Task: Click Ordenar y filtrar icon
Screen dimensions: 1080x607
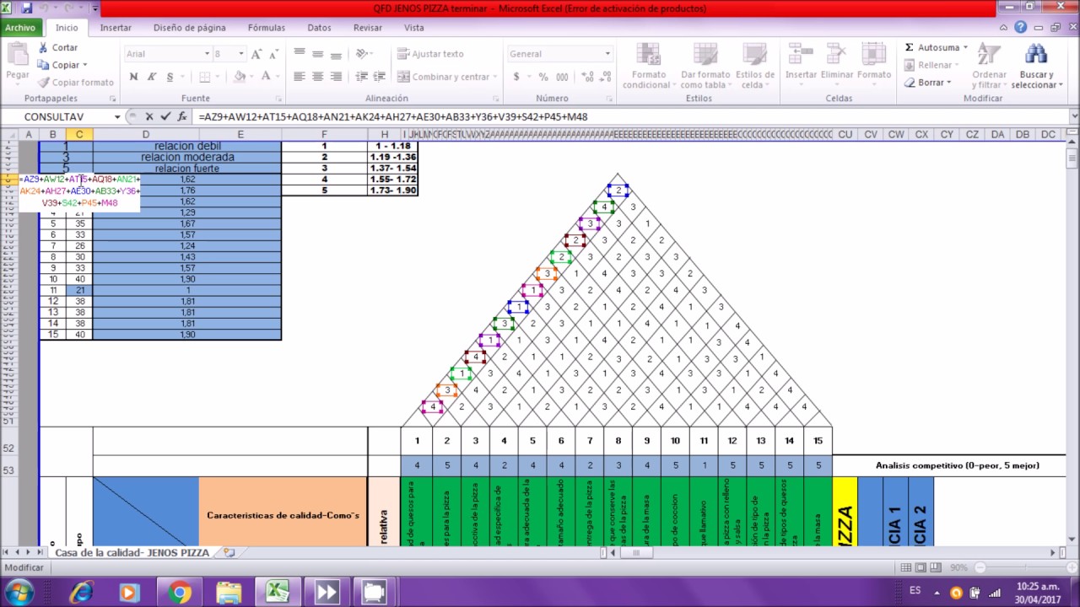Action: click(989, 54)
